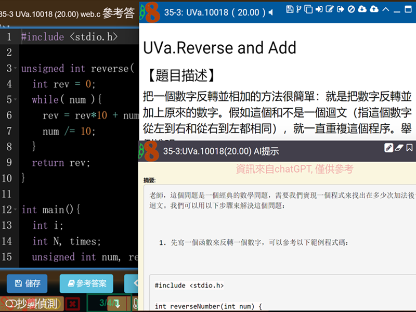
Task: Click the import sign-in arrow icon
Action: click(x=319, y=9)
